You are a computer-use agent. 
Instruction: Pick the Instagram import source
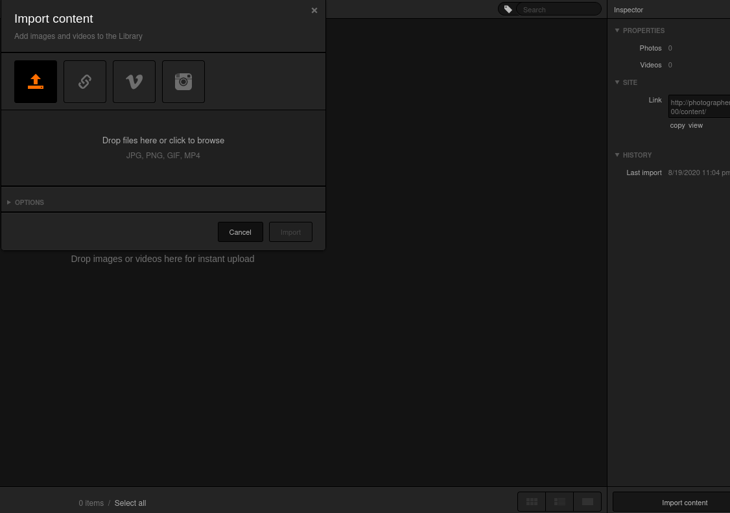tap(183, 82)
